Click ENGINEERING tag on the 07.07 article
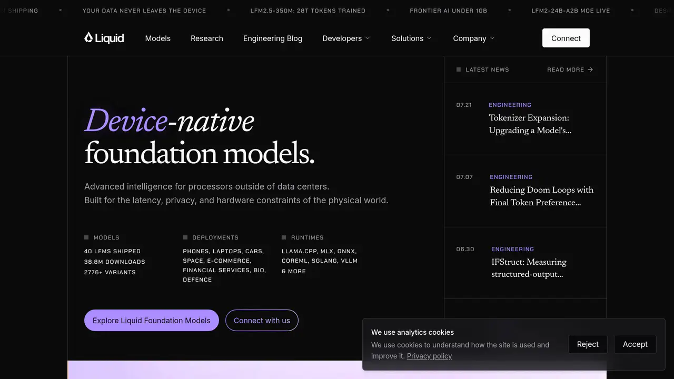Image resolution: width=674 pixels, height=379 pixels. click(x=511, y=177)
